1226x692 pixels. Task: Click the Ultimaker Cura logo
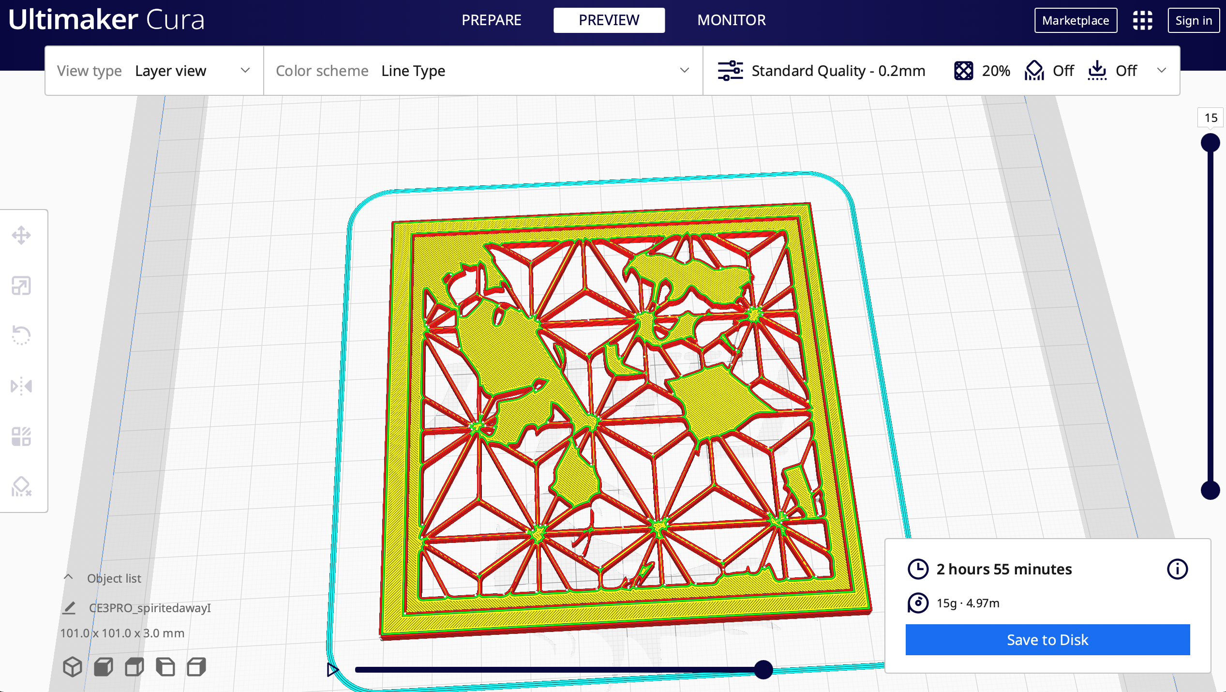coord(106,20)
